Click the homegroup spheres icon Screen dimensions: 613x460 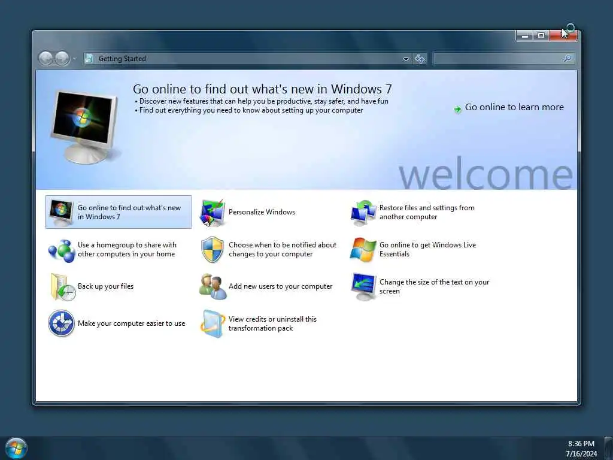(62, 250)
